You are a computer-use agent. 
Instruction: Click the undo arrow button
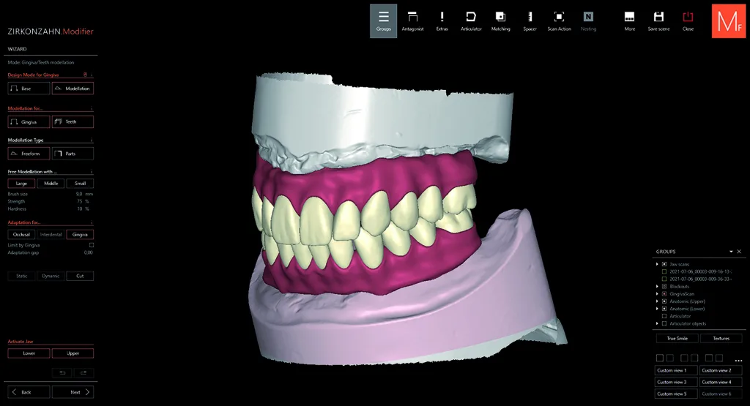62,372
